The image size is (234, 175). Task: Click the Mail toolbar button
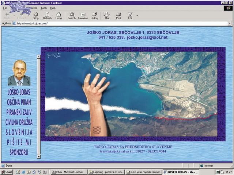106,16
